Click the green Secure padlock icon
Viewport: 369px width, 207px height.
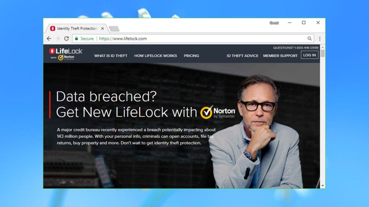(76, 38)
